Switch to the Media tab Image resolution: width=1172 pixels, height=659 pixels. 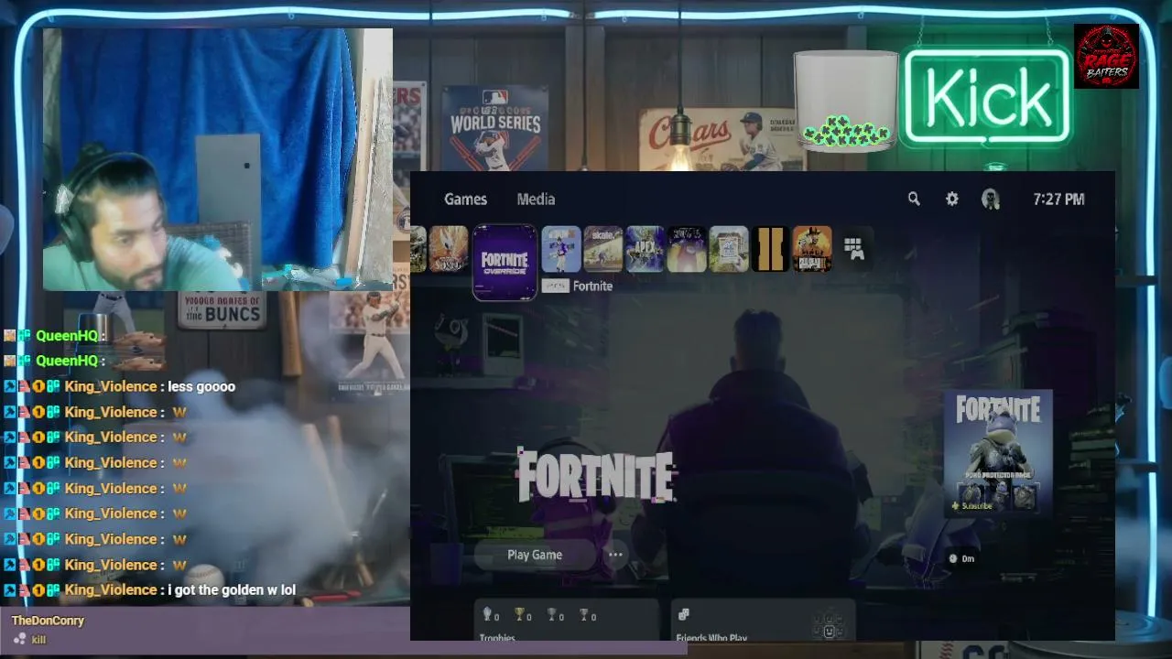536,199
